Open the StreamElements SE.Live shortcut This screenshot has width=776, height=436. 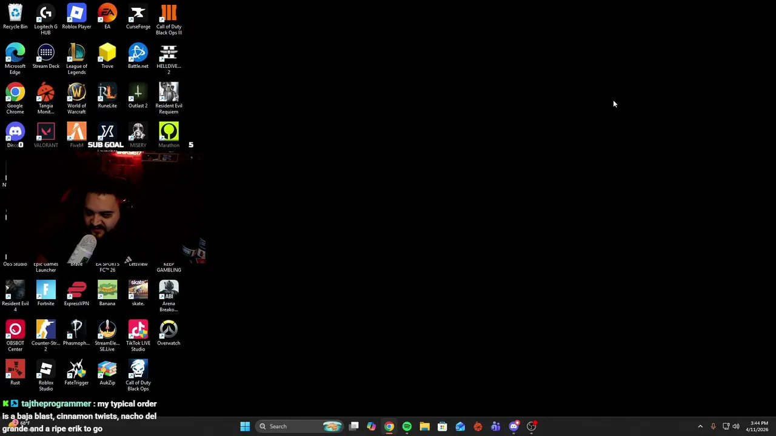[107, 336]
